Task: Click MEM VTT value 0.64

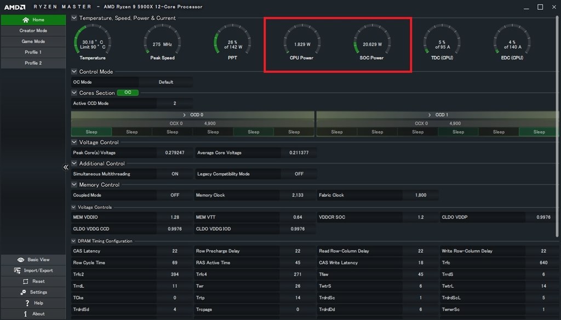Action: coord(297,218)
